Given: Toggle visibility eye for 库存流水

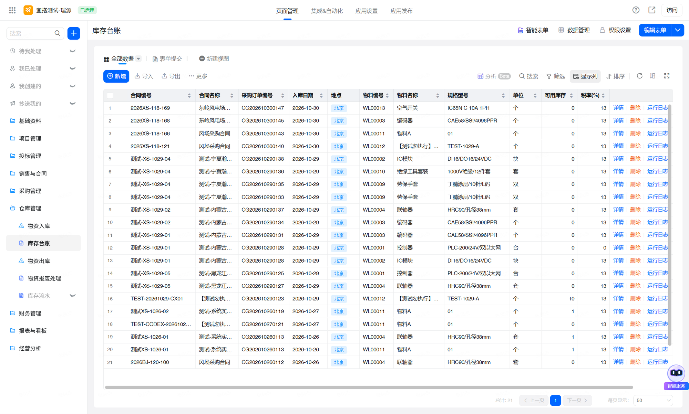Looking at the screenshot, I should [72, 296].
